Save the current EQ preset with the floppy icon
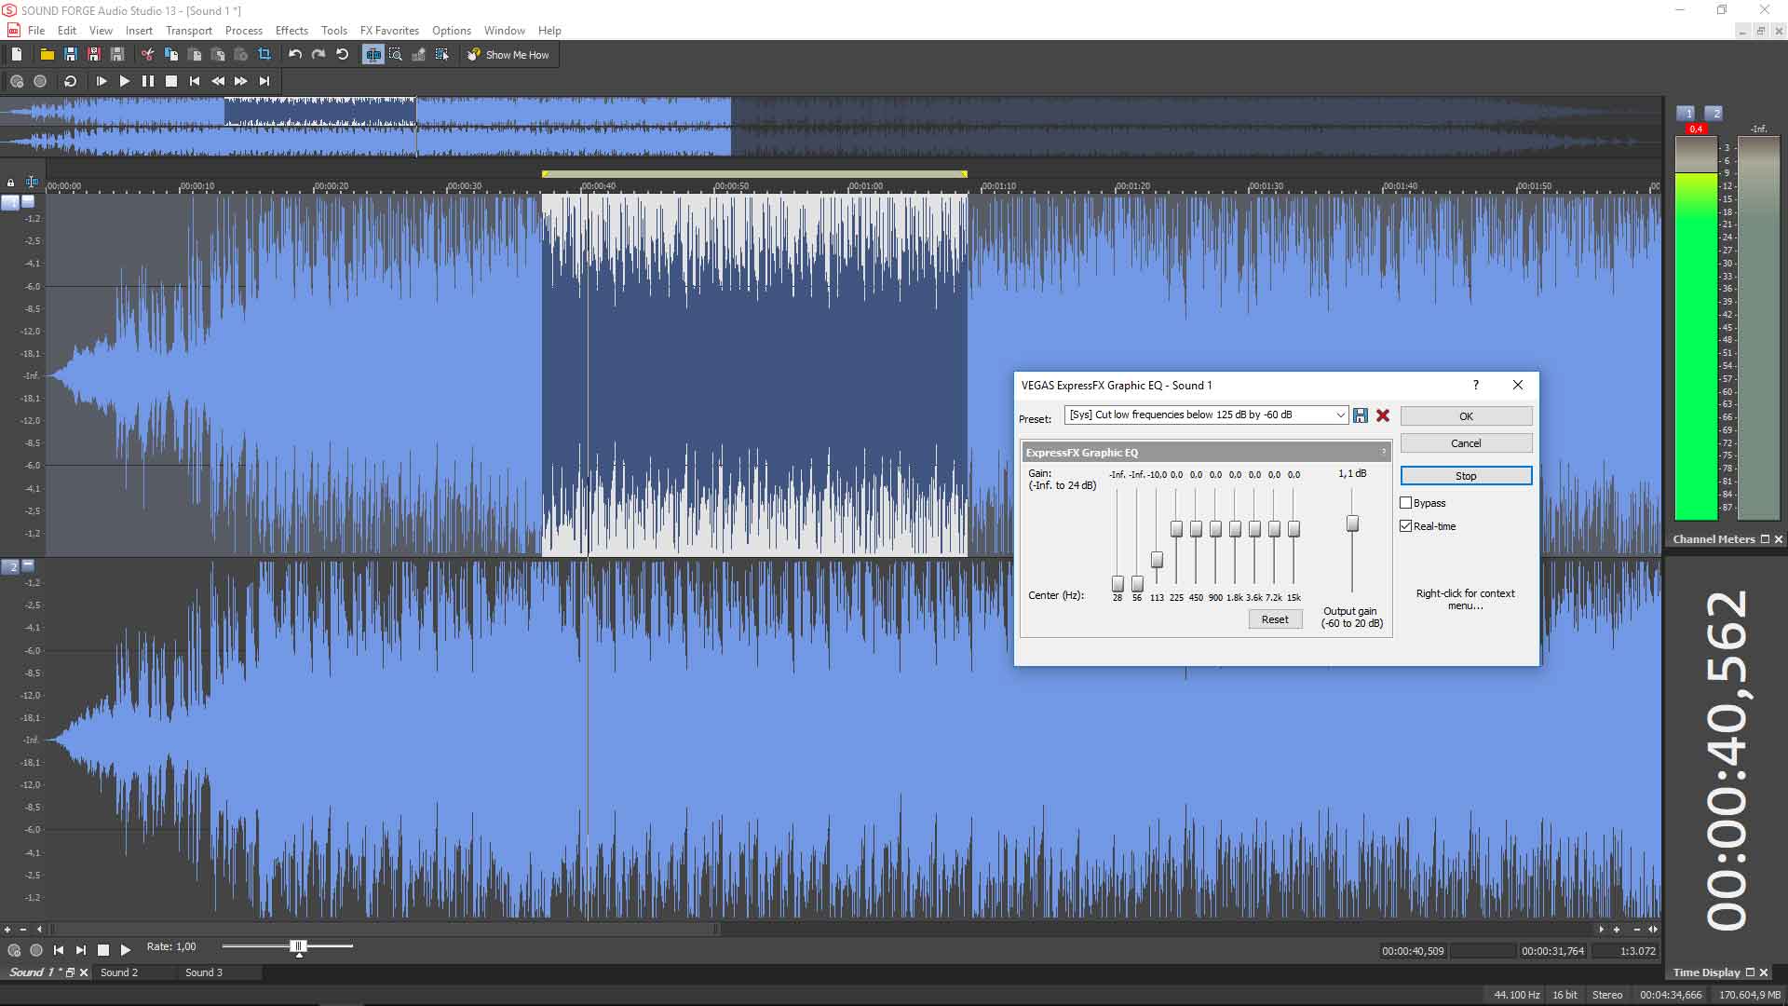The image size is (1788, 1006). pos(1360,415)
